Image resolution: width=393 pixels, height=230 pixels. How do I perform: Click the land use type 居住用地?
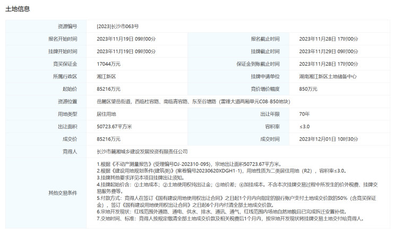tap(107, 114)
